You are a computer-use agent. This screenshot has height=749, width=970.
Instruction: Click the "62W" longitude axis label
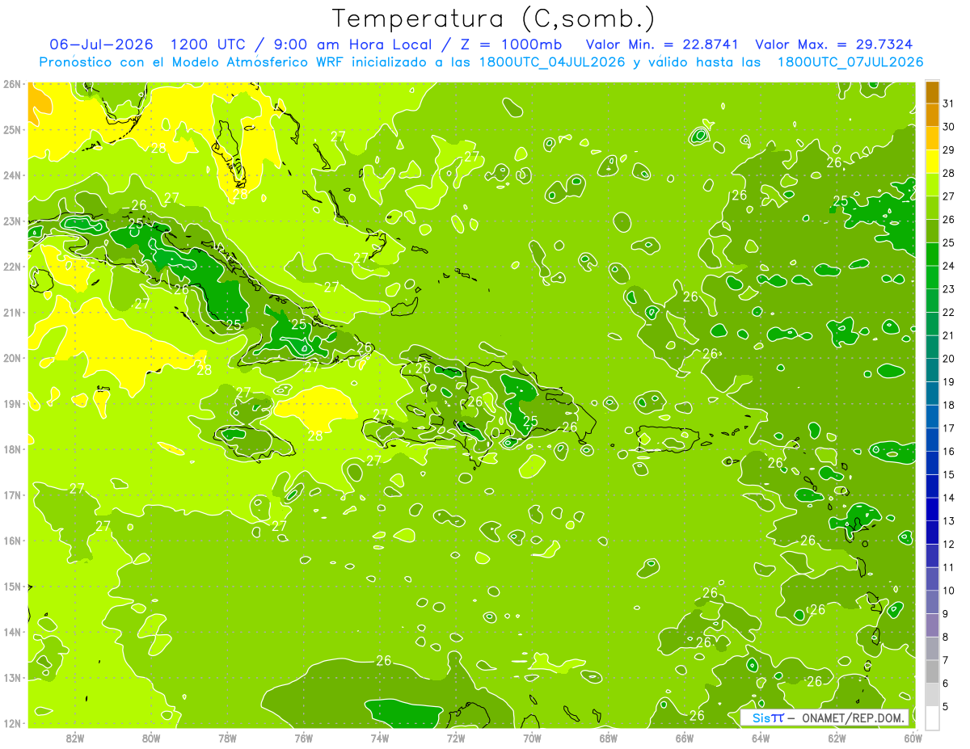(837, 738)
